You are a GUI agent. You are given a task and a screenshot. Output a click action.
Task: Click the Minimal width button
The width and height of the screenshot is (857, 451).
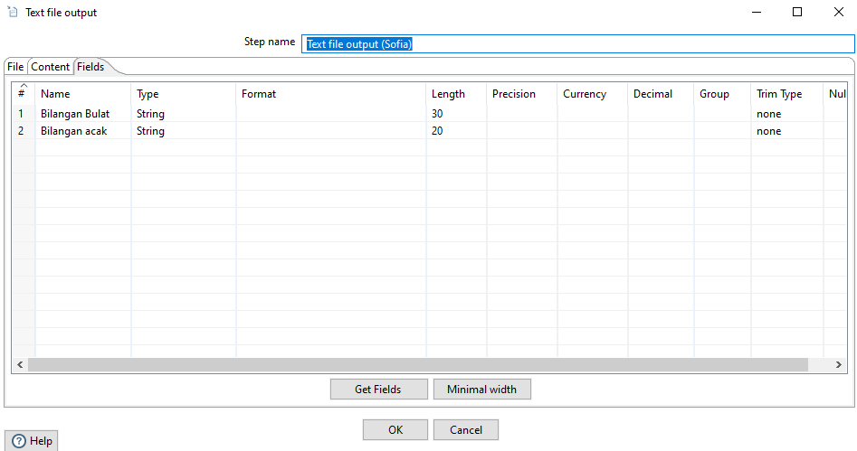coord(482,390)
